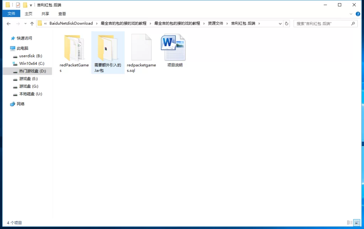Open the 文件 menu
Screen dimensions: 364x229
pyautogui.click(x=11, y=13)
